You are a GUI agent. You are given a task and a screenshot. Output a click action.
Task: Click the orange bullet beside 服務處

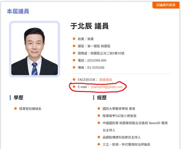74,53
